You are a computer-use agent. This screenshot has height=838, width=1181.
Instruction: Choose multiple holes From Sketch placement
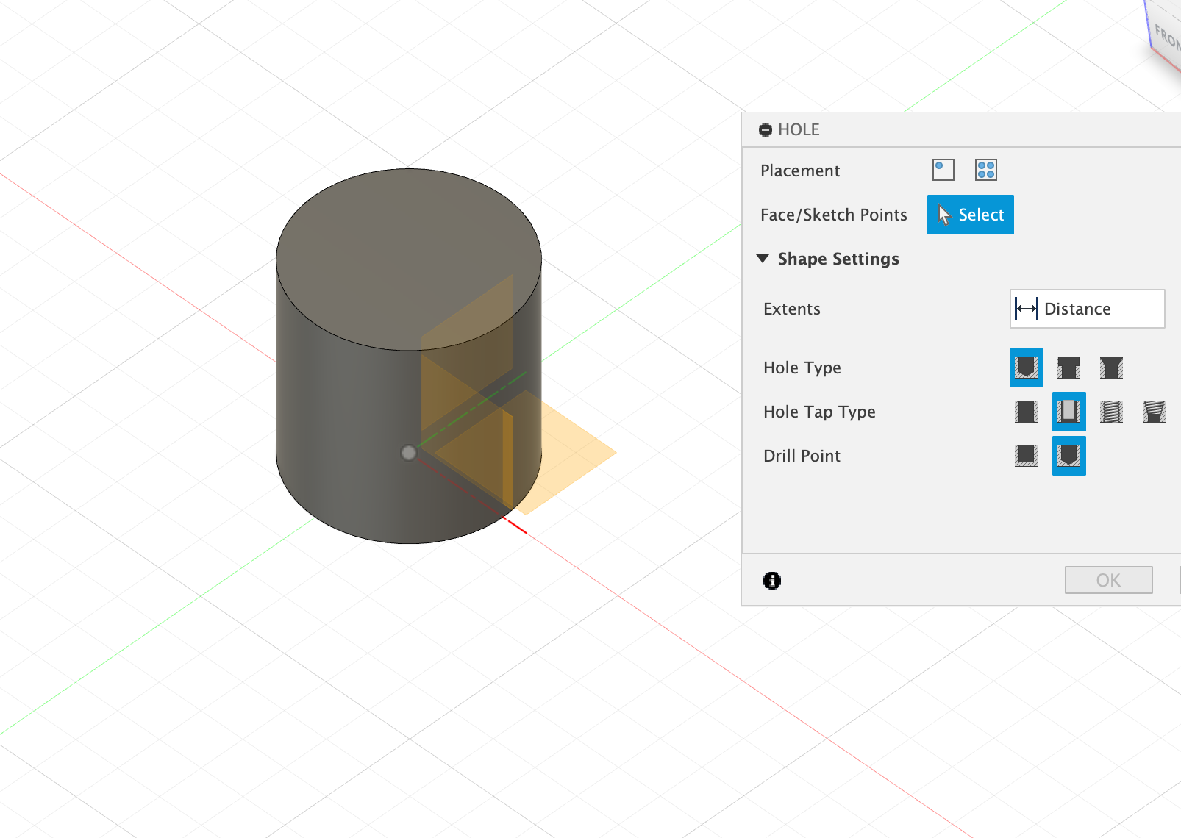985,170
